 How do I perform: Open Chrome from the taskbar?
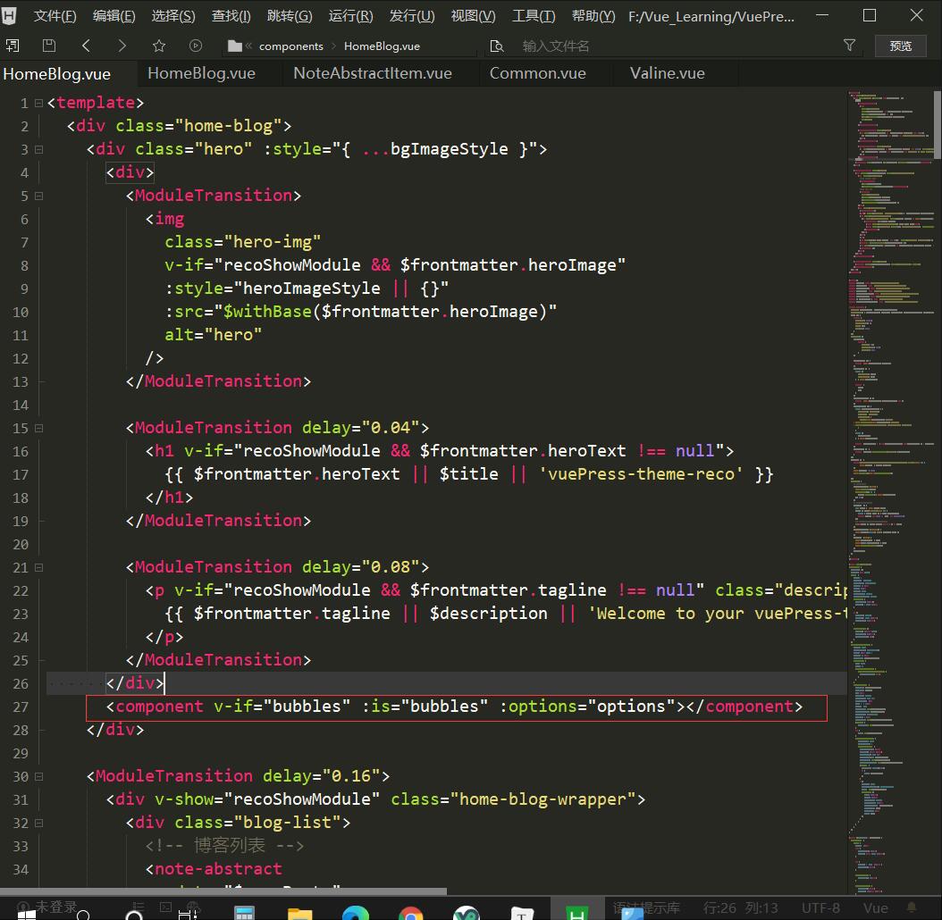pyautogui.click(x=410, y=913)
